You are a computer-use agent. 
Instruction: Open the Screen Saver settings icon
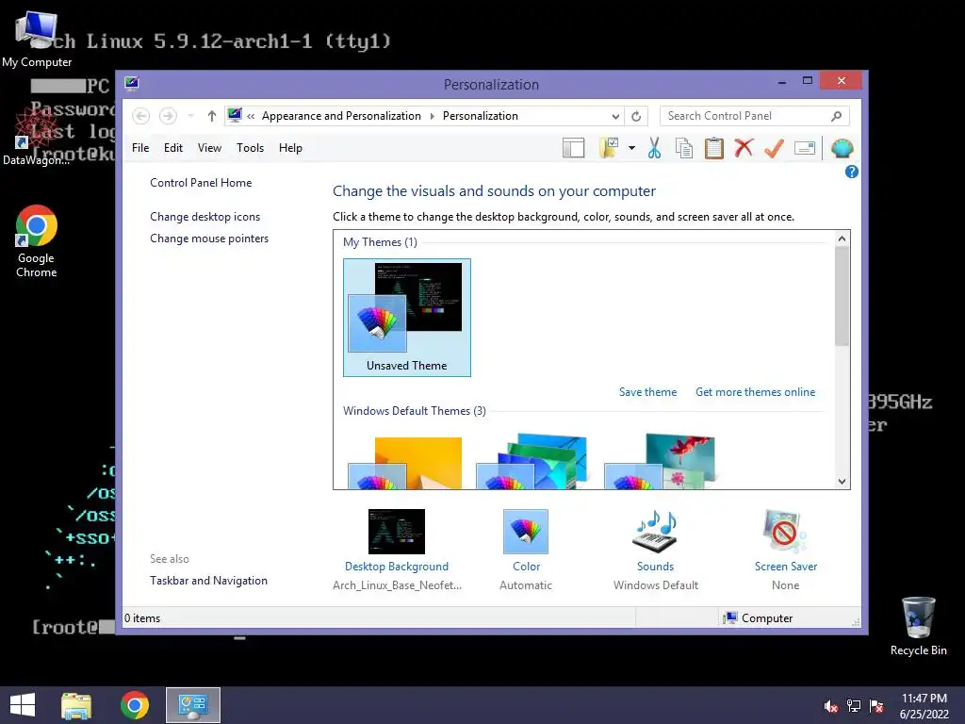785,532
